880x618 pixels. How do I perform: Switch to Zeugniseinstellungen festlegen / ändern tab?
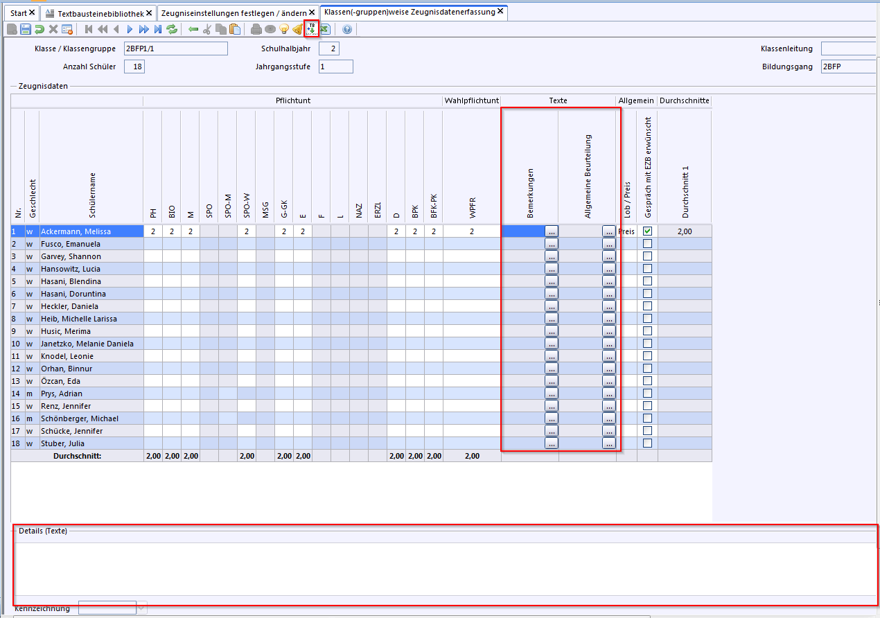(x=234, y=13)
